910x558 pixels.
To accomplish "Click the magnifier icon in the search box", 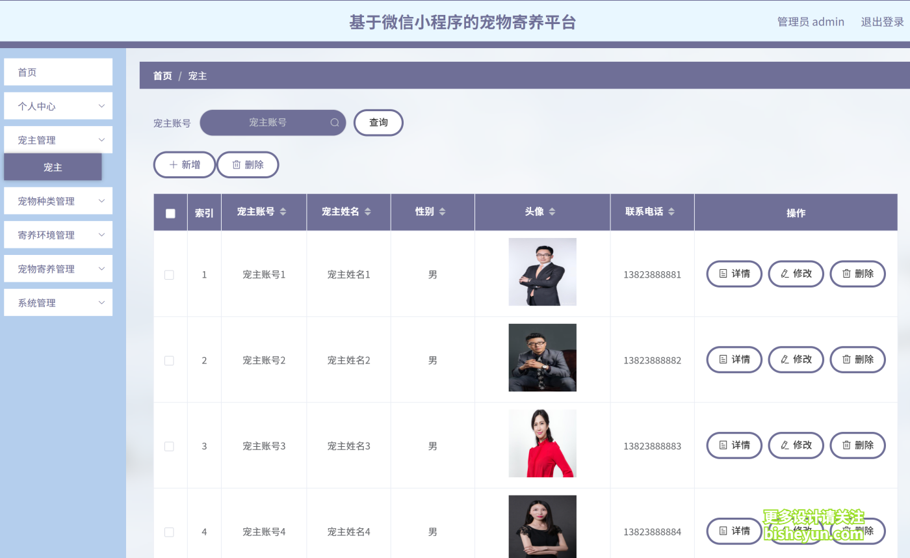I will 334,122.
